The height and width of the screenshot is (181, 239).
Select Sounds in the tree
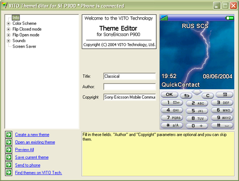[19, 41]
